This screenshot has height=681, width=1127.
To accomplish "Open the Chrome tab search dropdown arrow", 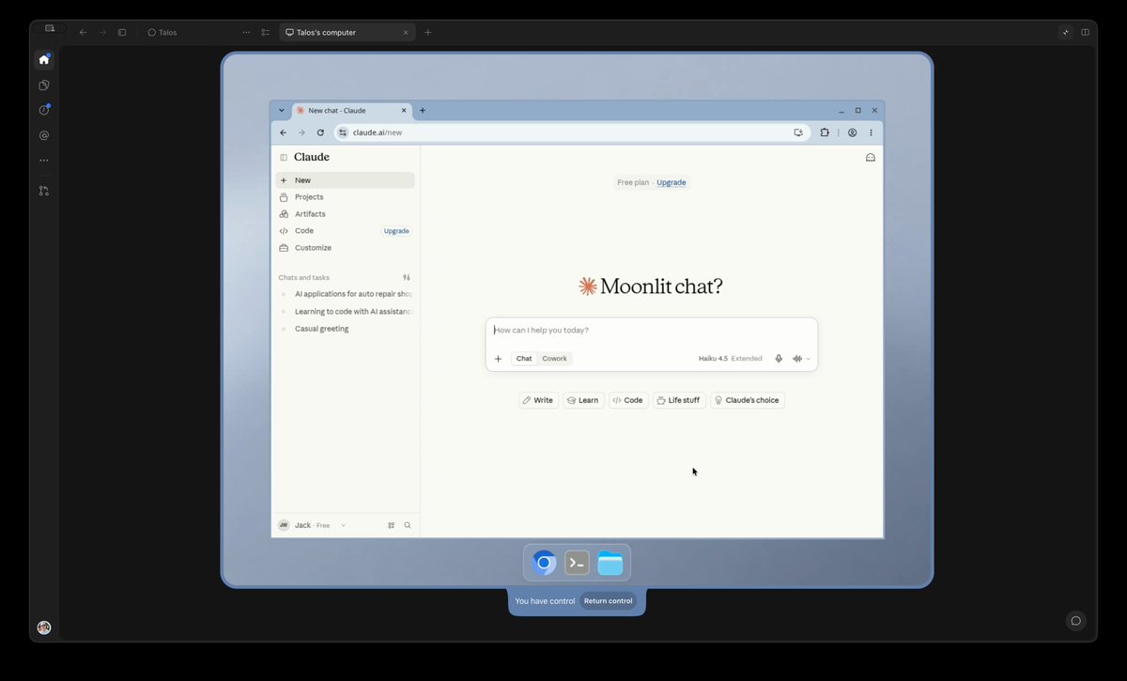I will point(282,110).
